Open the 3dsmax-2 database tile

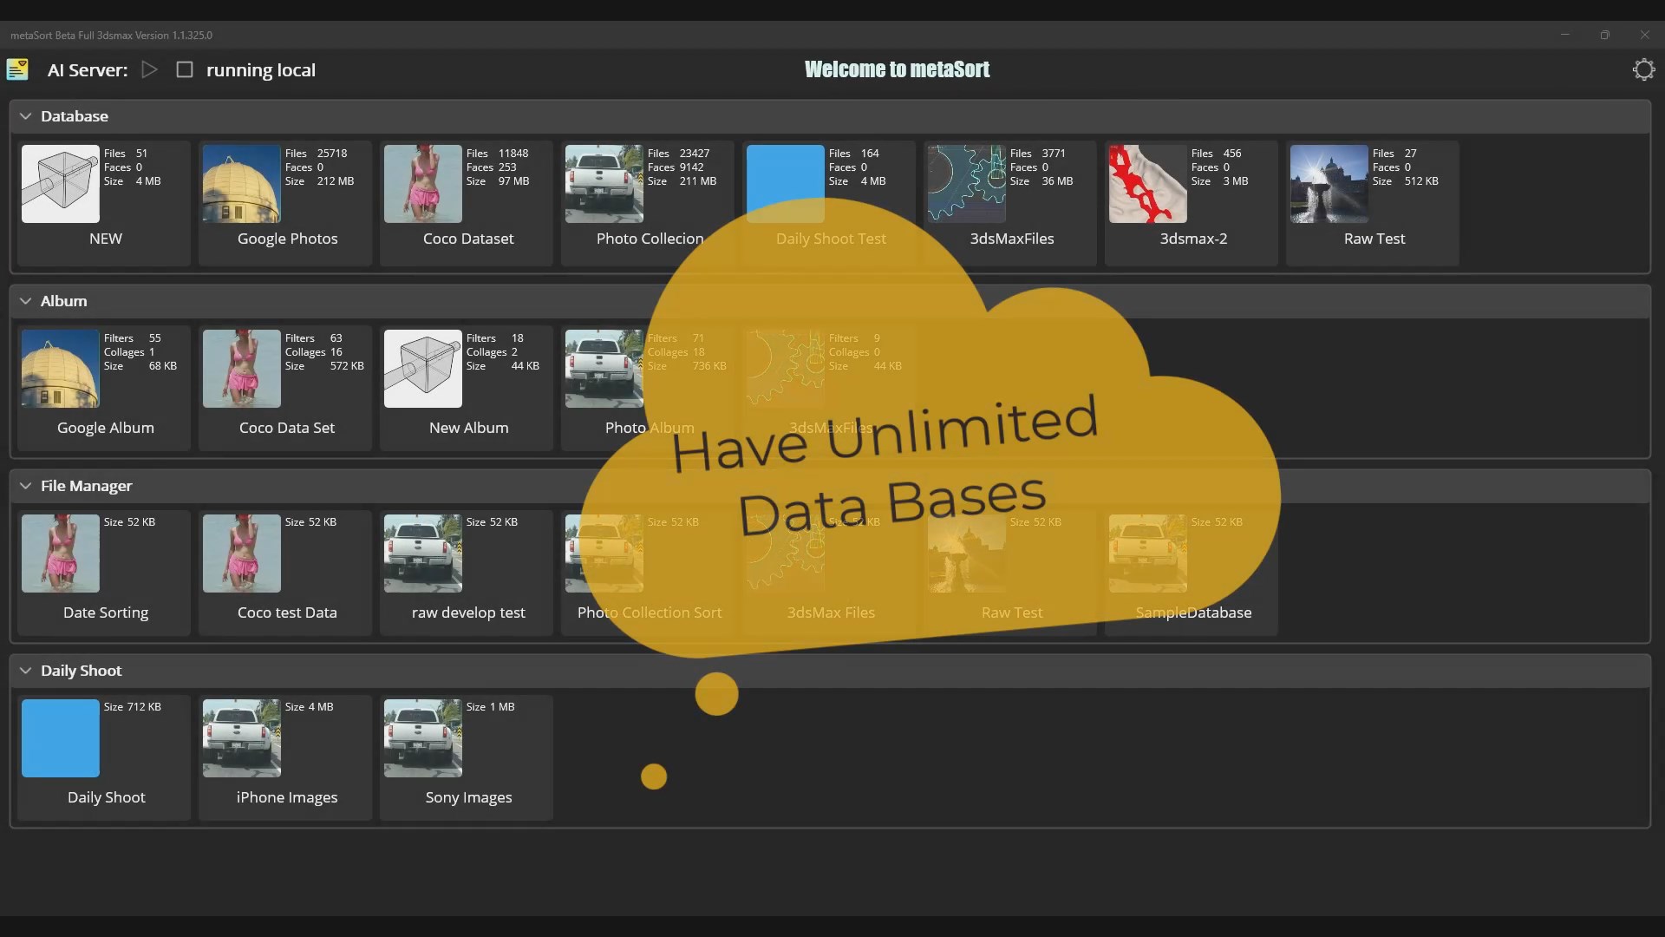pyautogui.click(x=1148, y=184)
